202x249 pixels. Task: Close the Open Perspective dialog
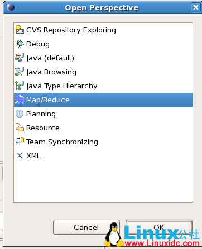pos(196,7)
